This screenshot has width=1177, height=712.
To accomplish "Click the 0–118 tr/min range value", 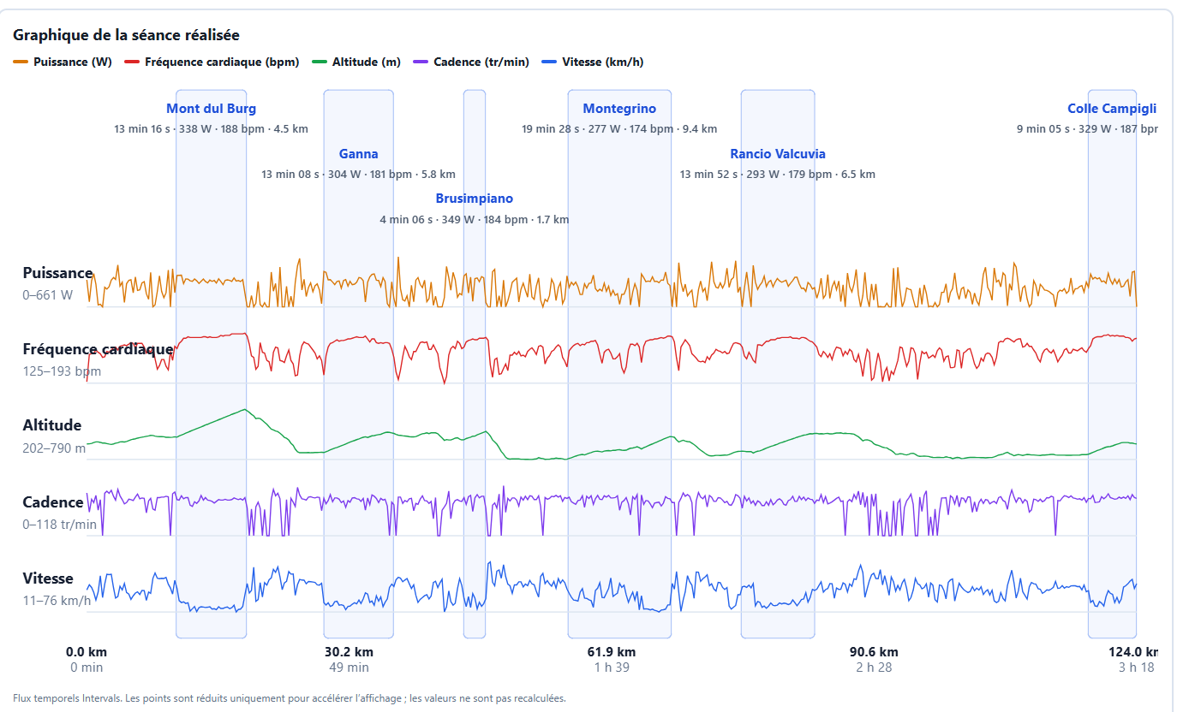I will 60,524.
